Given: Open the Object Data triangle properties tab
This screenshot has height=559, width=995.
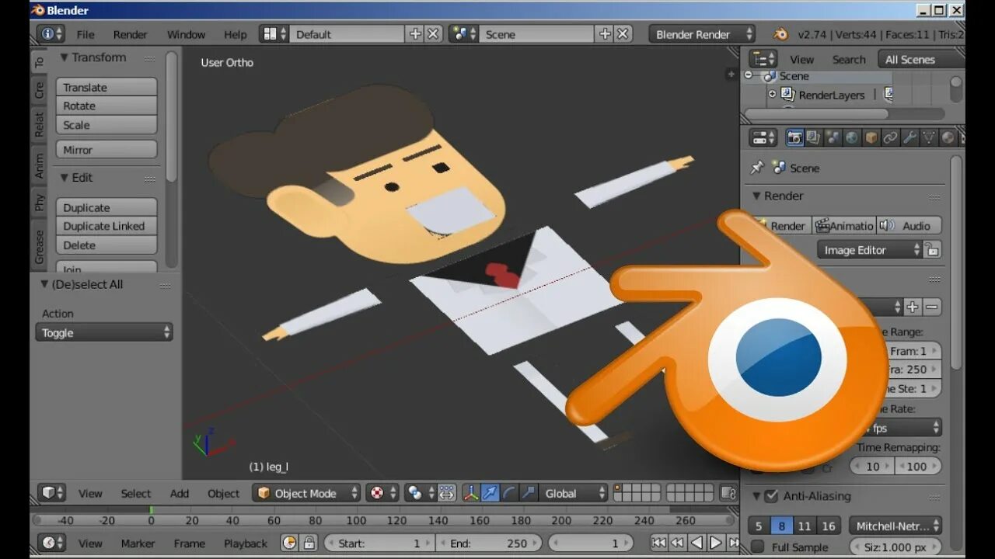Looking at the screenshot, I should coord(929,137).
